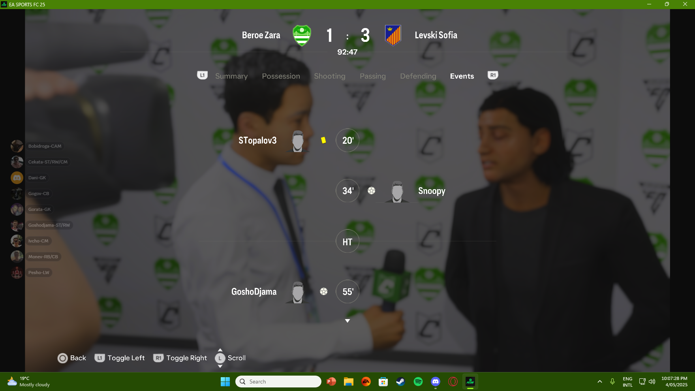Click the L1 tab-left icon near Summary
The width and height of the screenshot is (695, 391).
coord(202,75)
